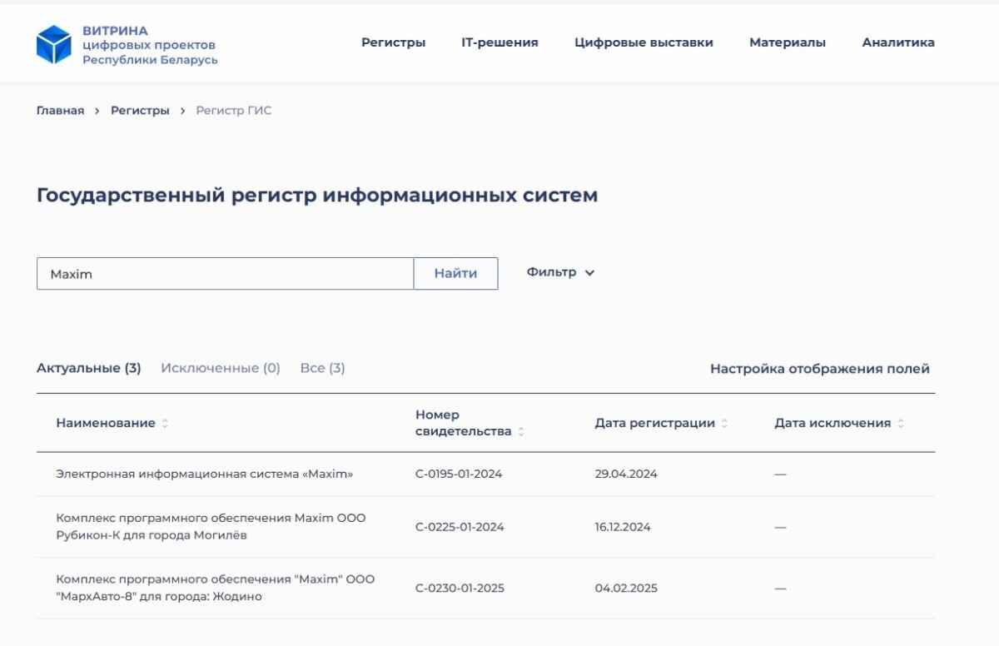Click the Главная breadcrumb link

click(x=60, y=111)
